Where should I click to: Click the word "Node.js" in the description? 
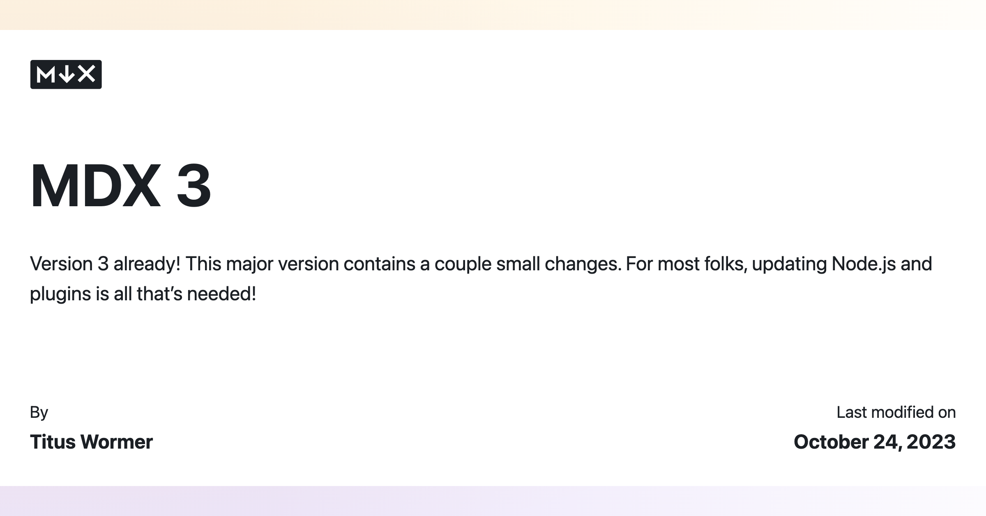coord(864,264)
